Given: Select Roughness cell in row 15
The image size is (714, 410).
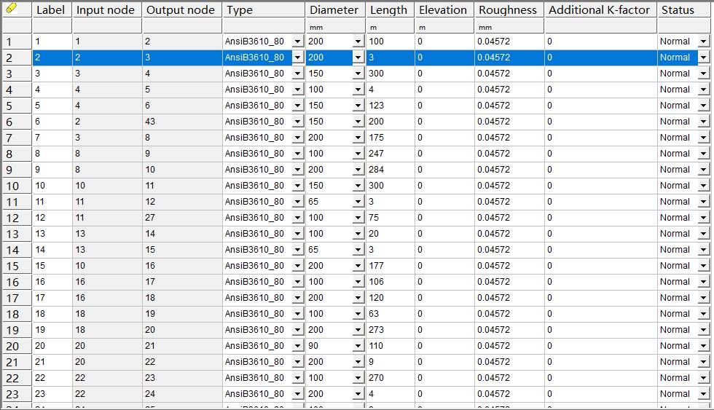Looking at the screenshot, I should (508, 266).
